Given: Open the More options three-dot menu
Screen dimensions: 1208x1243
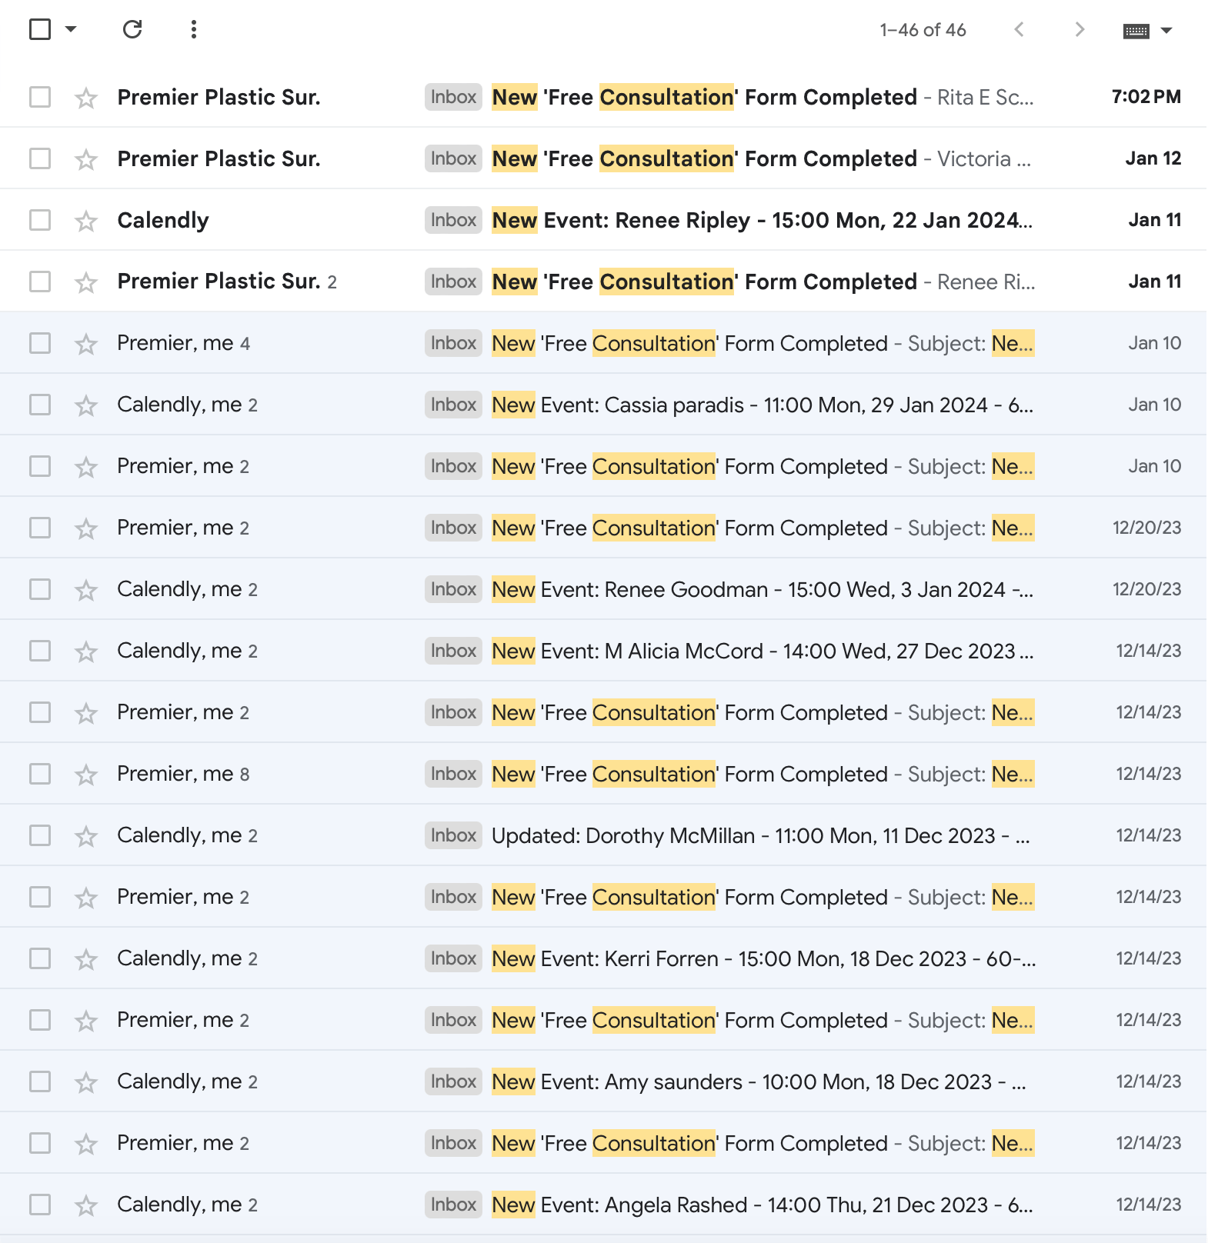Looking at the screenshot, I should click(194, 29).
